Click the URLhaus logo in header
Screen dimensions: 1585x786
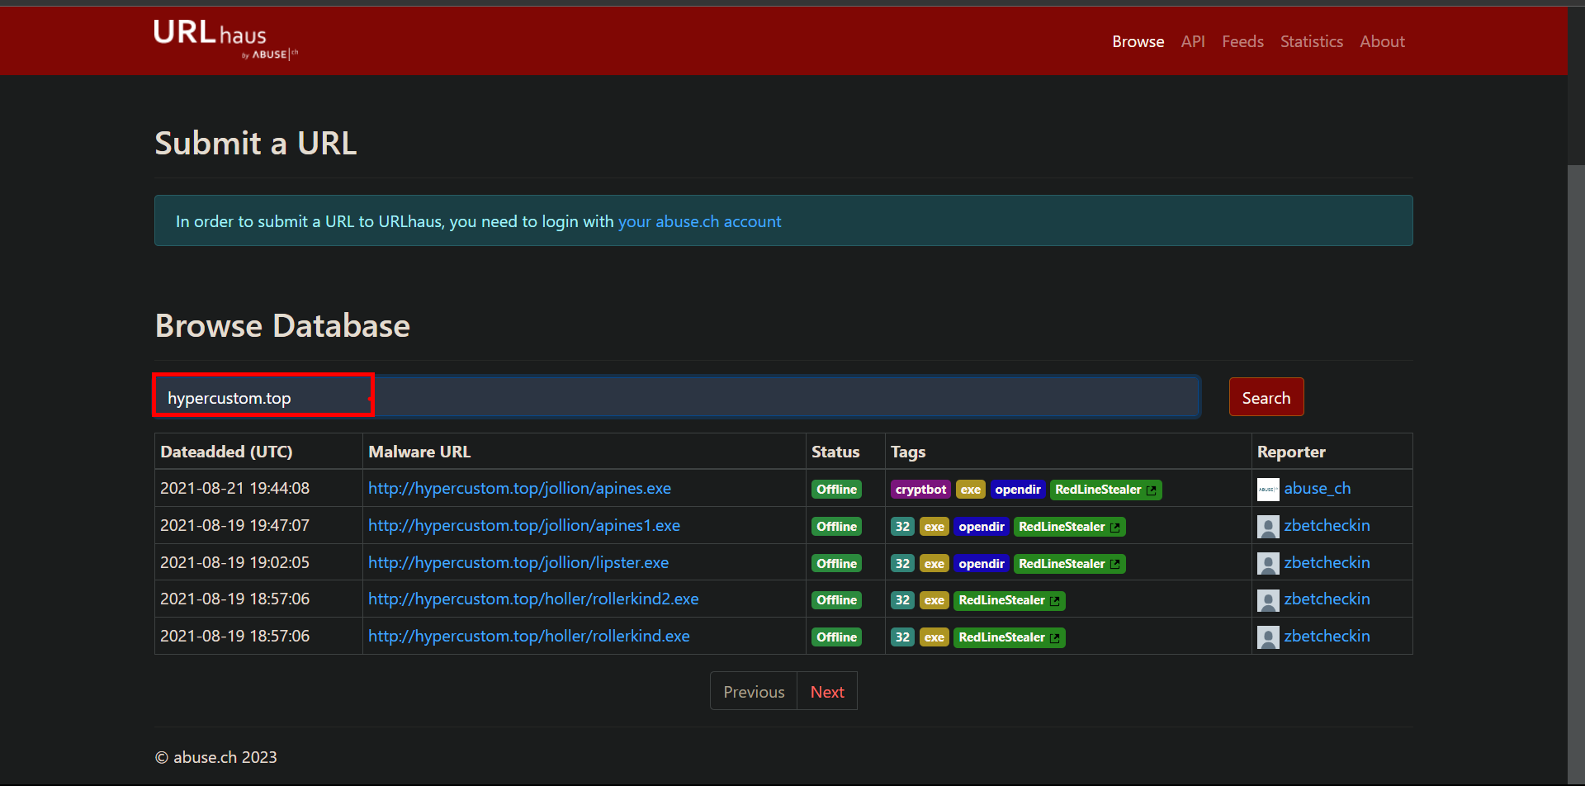click(225, 39)
